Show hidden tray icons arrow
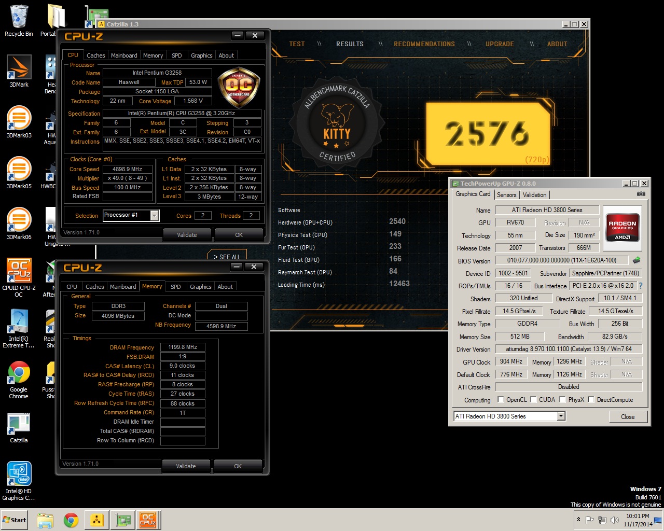Image resolution: width=664 pixels, height=531 pixels. [x=578, y=520]
